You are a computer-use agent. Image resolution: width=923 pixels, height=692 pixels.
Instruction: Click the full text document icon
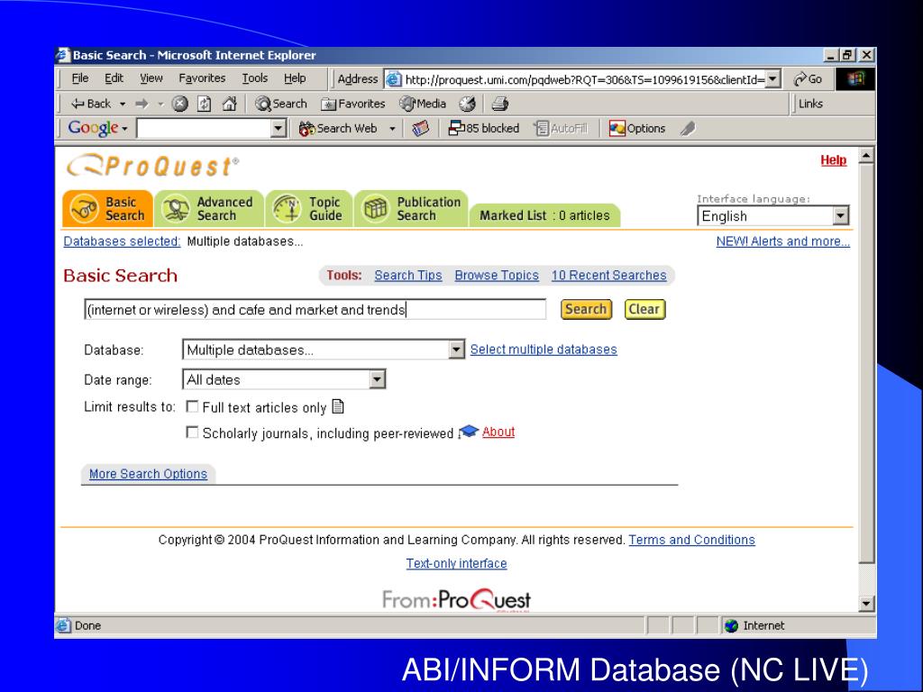pos(338,406)
